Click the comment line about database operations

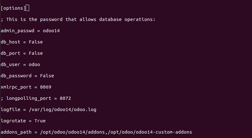tap(78, 19)
